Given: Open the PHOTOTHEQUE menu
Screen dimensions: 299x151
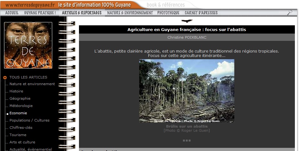Looking at the screenshot, I should (168, 13).
